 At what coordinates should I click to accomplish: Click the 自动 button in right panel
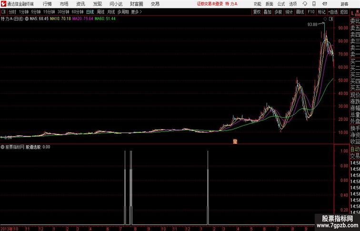click(355, 149)
